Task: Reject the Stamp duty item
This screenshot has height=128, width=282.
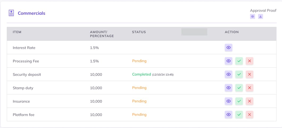Action: coord(249,88)
